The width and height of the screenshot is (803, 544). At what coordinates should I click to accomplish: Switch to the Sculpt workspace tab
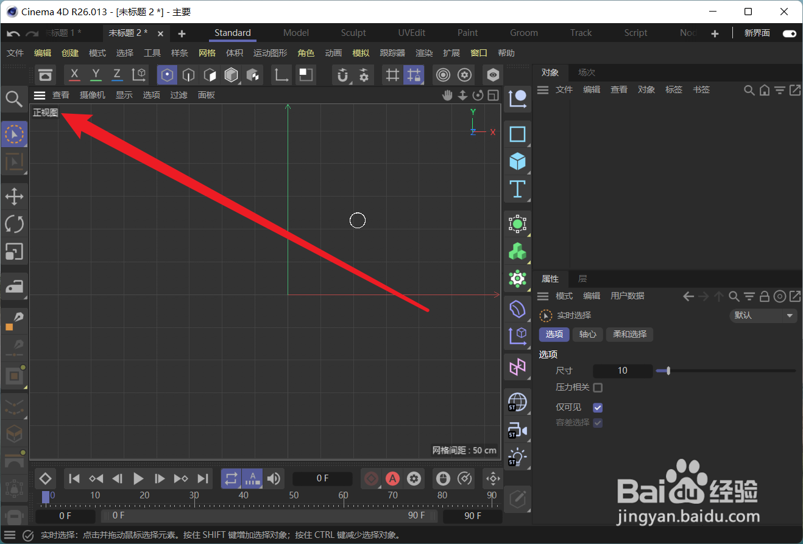coord(353,32)
